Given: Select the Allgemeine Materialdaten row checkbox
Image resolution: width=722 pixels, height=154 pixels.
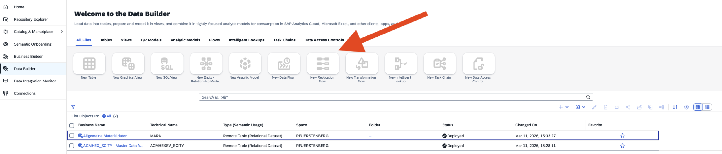Looking at the screenshot, I should [x=72, y=136].
